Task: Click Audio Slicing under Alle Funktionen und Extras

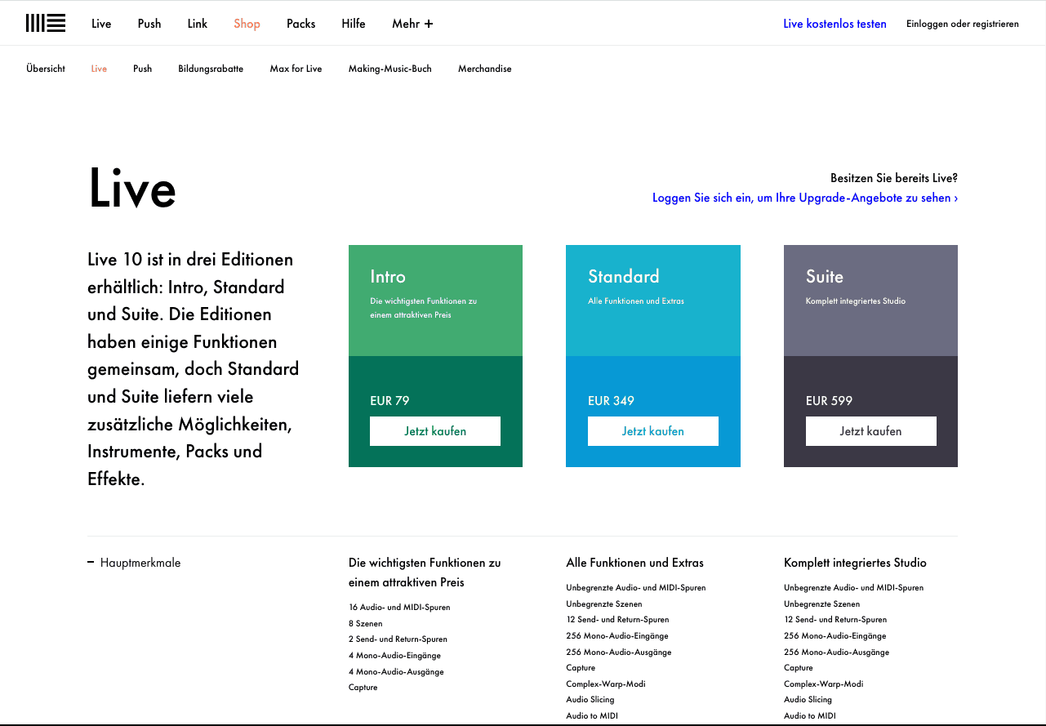Action: coord(590,699)
